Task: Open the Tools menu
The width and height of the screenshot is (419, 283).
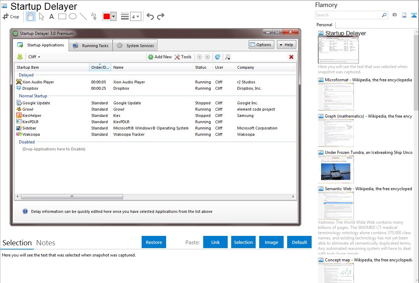Action: pos(183,57)
